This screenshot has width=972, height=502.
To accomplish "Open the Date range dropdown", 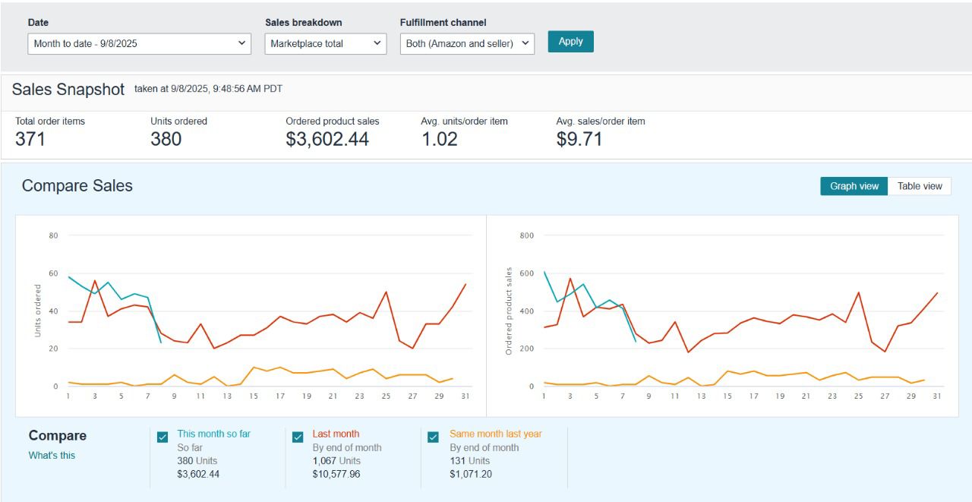I will tap(139, 43).
